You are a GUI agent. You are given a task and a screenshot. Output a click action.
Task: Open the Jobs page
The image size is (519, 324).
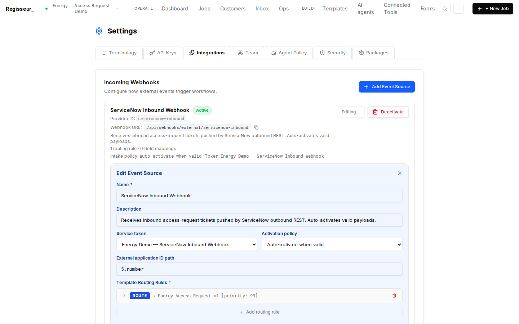pyautogui.click(x=204, y=9)
